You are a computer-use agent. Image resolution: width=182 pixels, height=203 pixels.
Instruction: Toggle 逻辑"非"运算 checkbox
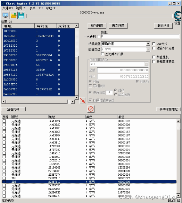[154, 48]
